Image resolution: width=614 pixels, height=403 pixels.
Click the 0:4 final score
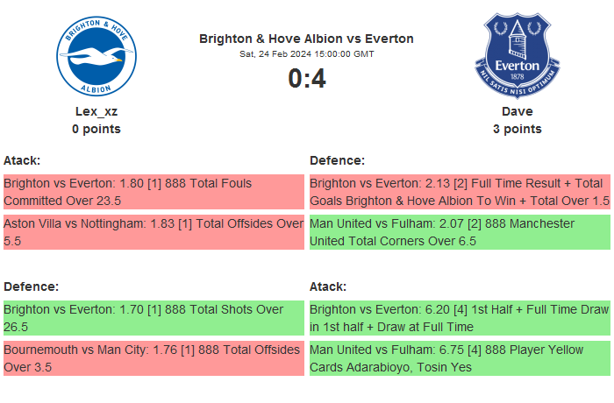(306, 79)
